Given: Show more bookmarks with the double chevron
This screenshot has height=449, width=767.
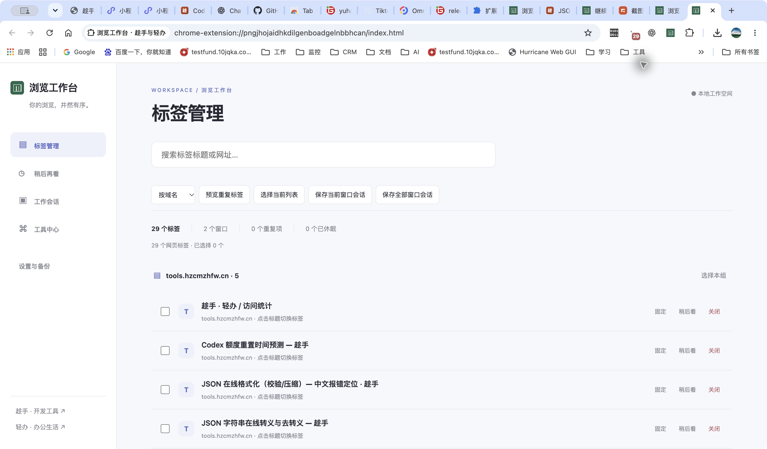Looking at the screenshot, I should 701,52.
